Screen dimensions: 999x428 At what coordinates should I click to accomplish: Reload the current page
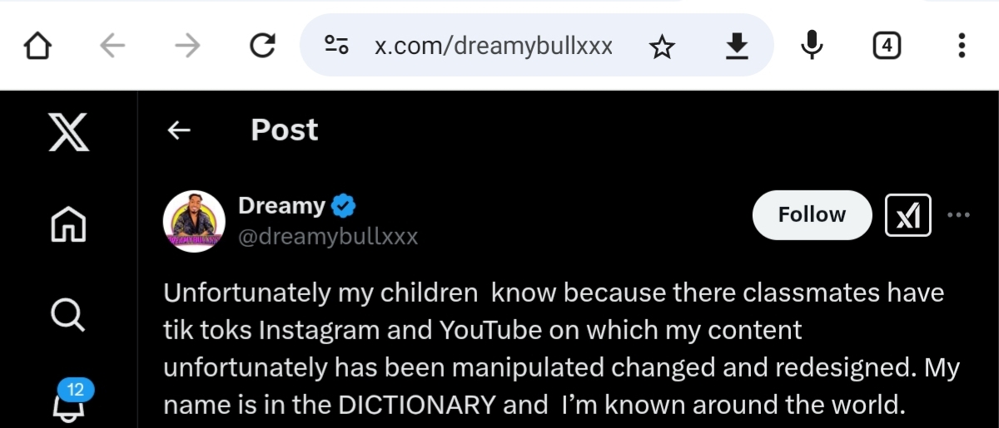[x=262, y=46]
